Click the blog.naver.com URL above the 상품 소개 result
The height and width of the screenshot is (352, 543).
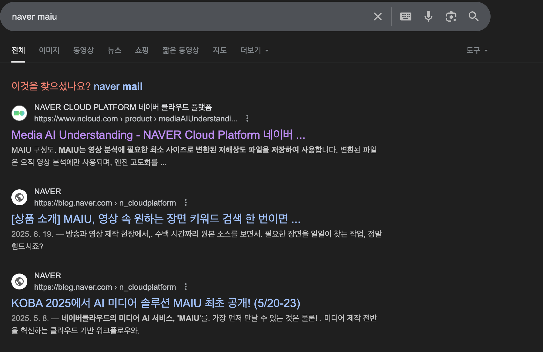click(105, 203)
